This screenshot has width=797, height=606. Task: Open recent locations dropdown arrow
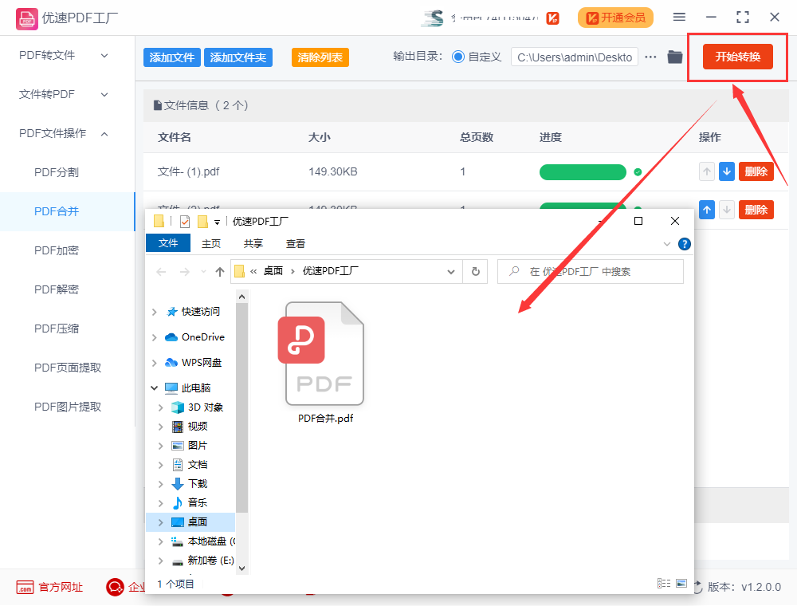203,272
